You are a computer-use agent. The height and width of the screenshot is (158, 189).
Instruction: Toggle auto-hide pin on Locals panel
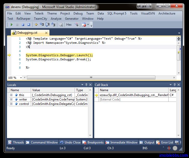tap(86, 85)
